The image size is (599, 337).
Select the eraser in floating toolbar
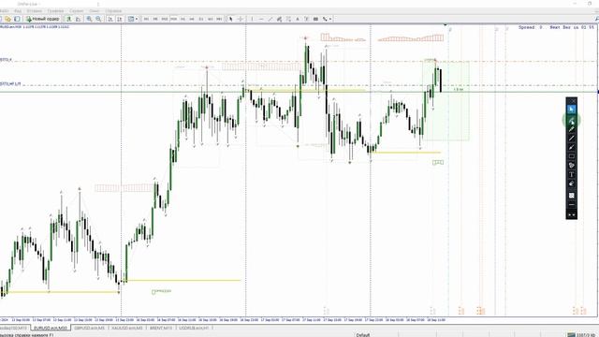pyautogui.click(x=572, y=183)
